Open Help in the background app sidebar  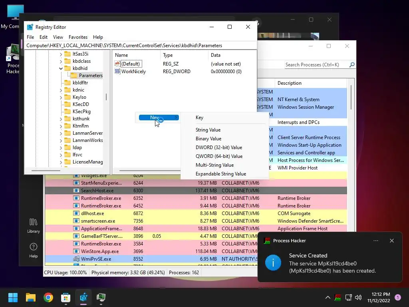pos(34,251)
